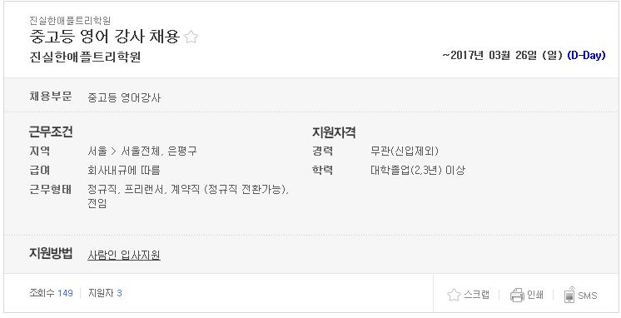Click the SMS phone icon
Viewport: 621px width, 318px height.
569,295
